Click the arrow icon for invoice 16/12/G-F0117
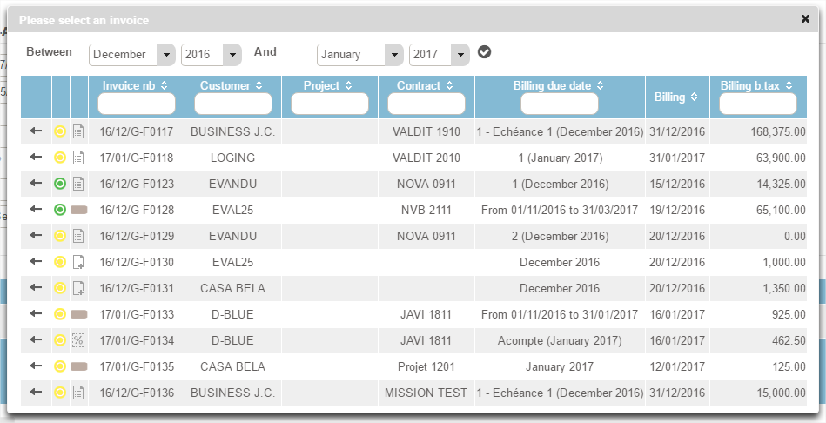Image resolution: width=826 pixels, height=423 pixels. coord(36,132)
